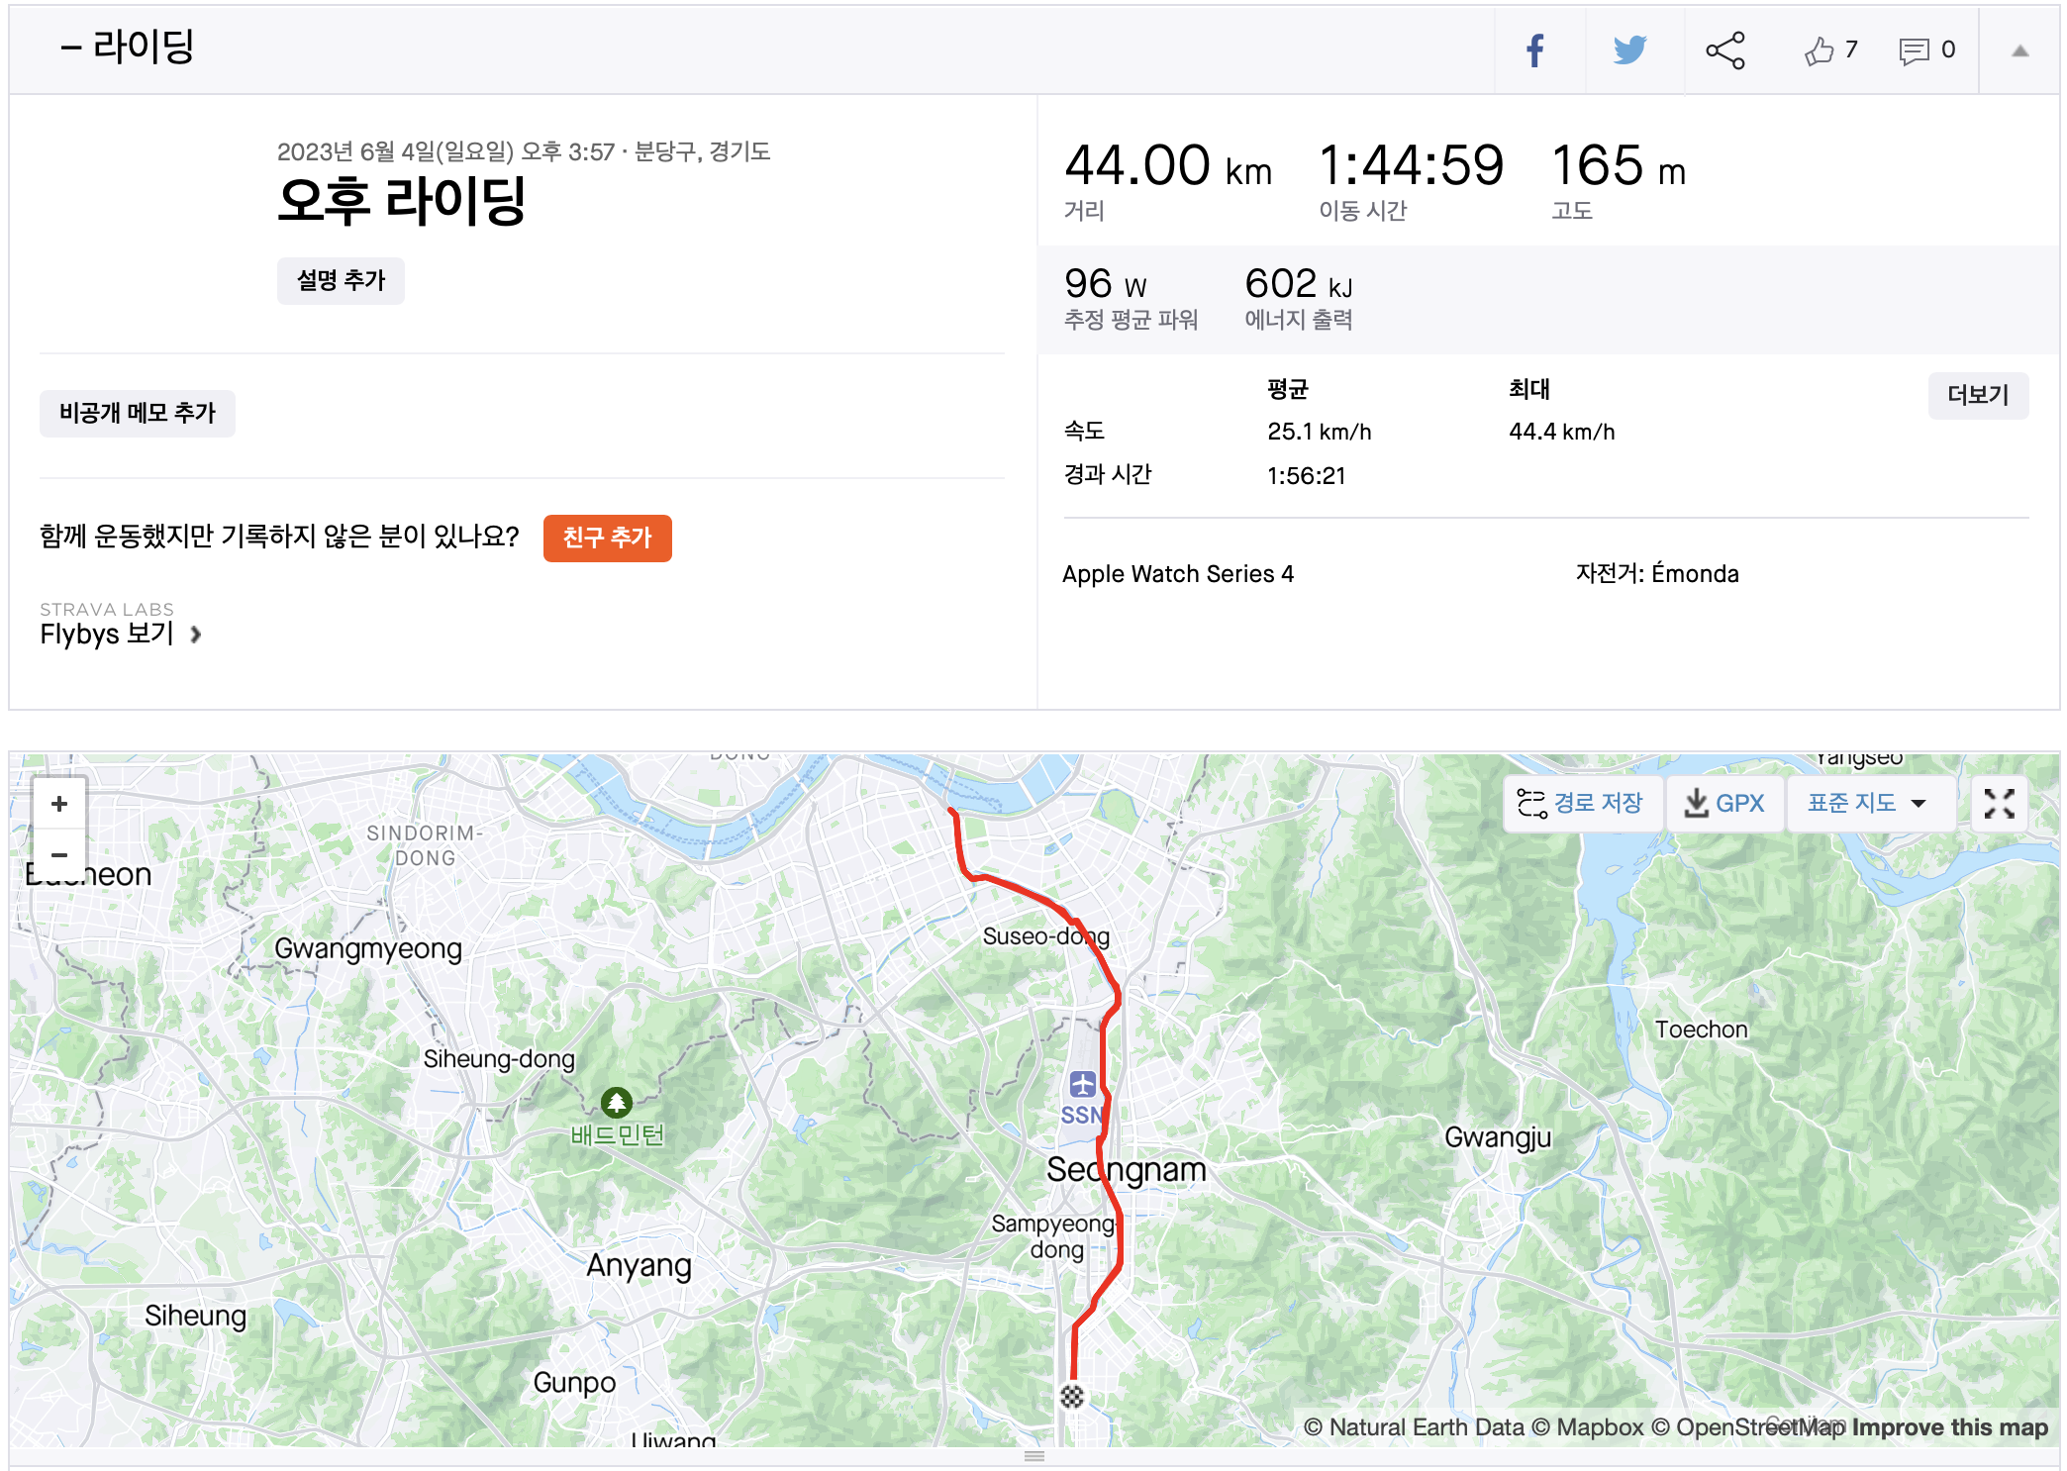
Task: Open the comments icon
Action: tap(1914, 50)
